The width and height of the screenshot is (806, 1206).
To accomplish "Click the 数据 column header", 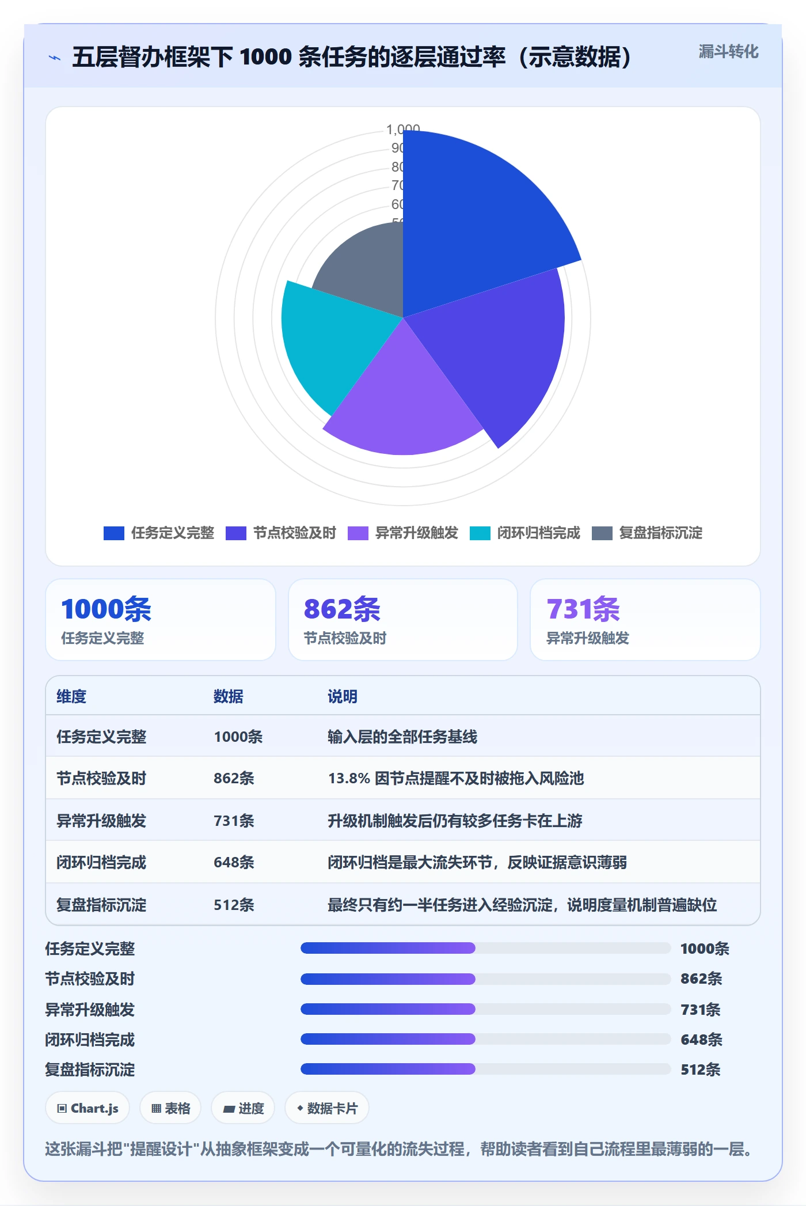I will (x=229, y=696).
